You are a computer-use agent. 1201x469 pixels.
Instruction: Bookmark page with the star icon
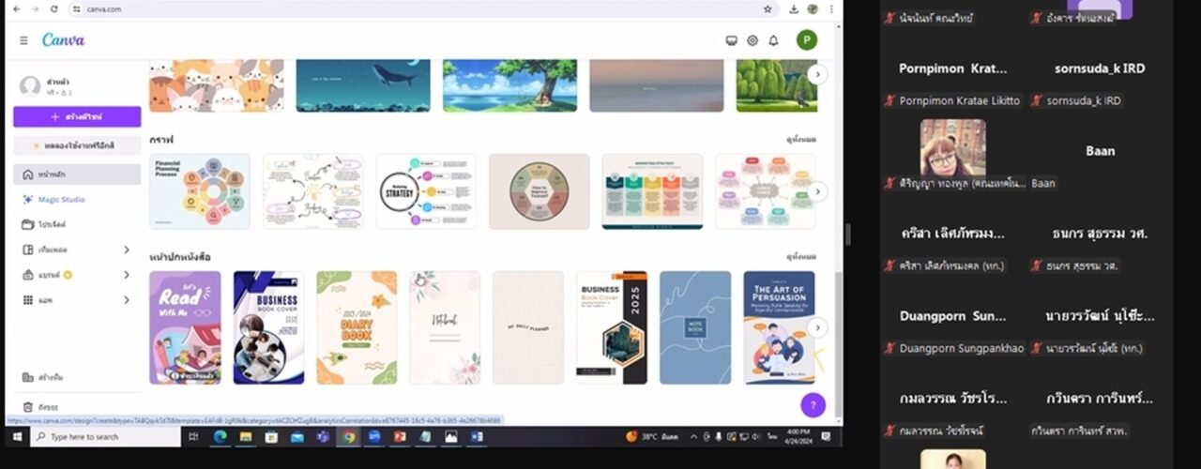click(x=768, y=8)
